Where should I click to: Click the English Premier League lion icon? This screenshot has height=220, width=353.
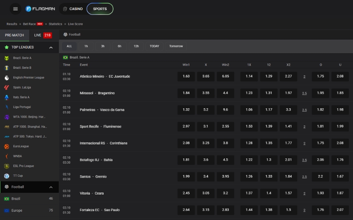pyautogui.click(x=7, y=78)
